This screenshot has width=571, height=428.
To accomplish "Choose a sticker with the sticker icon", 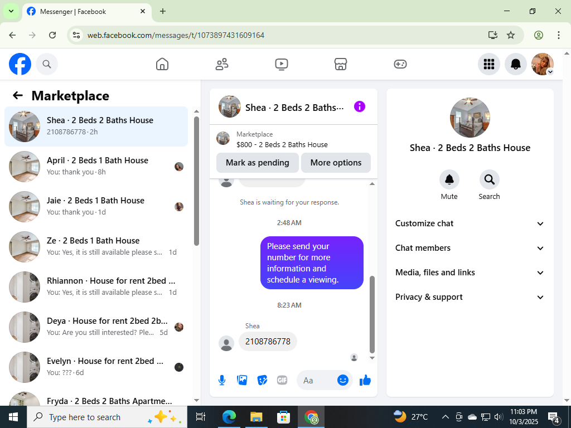I will (x=262, y=380).
